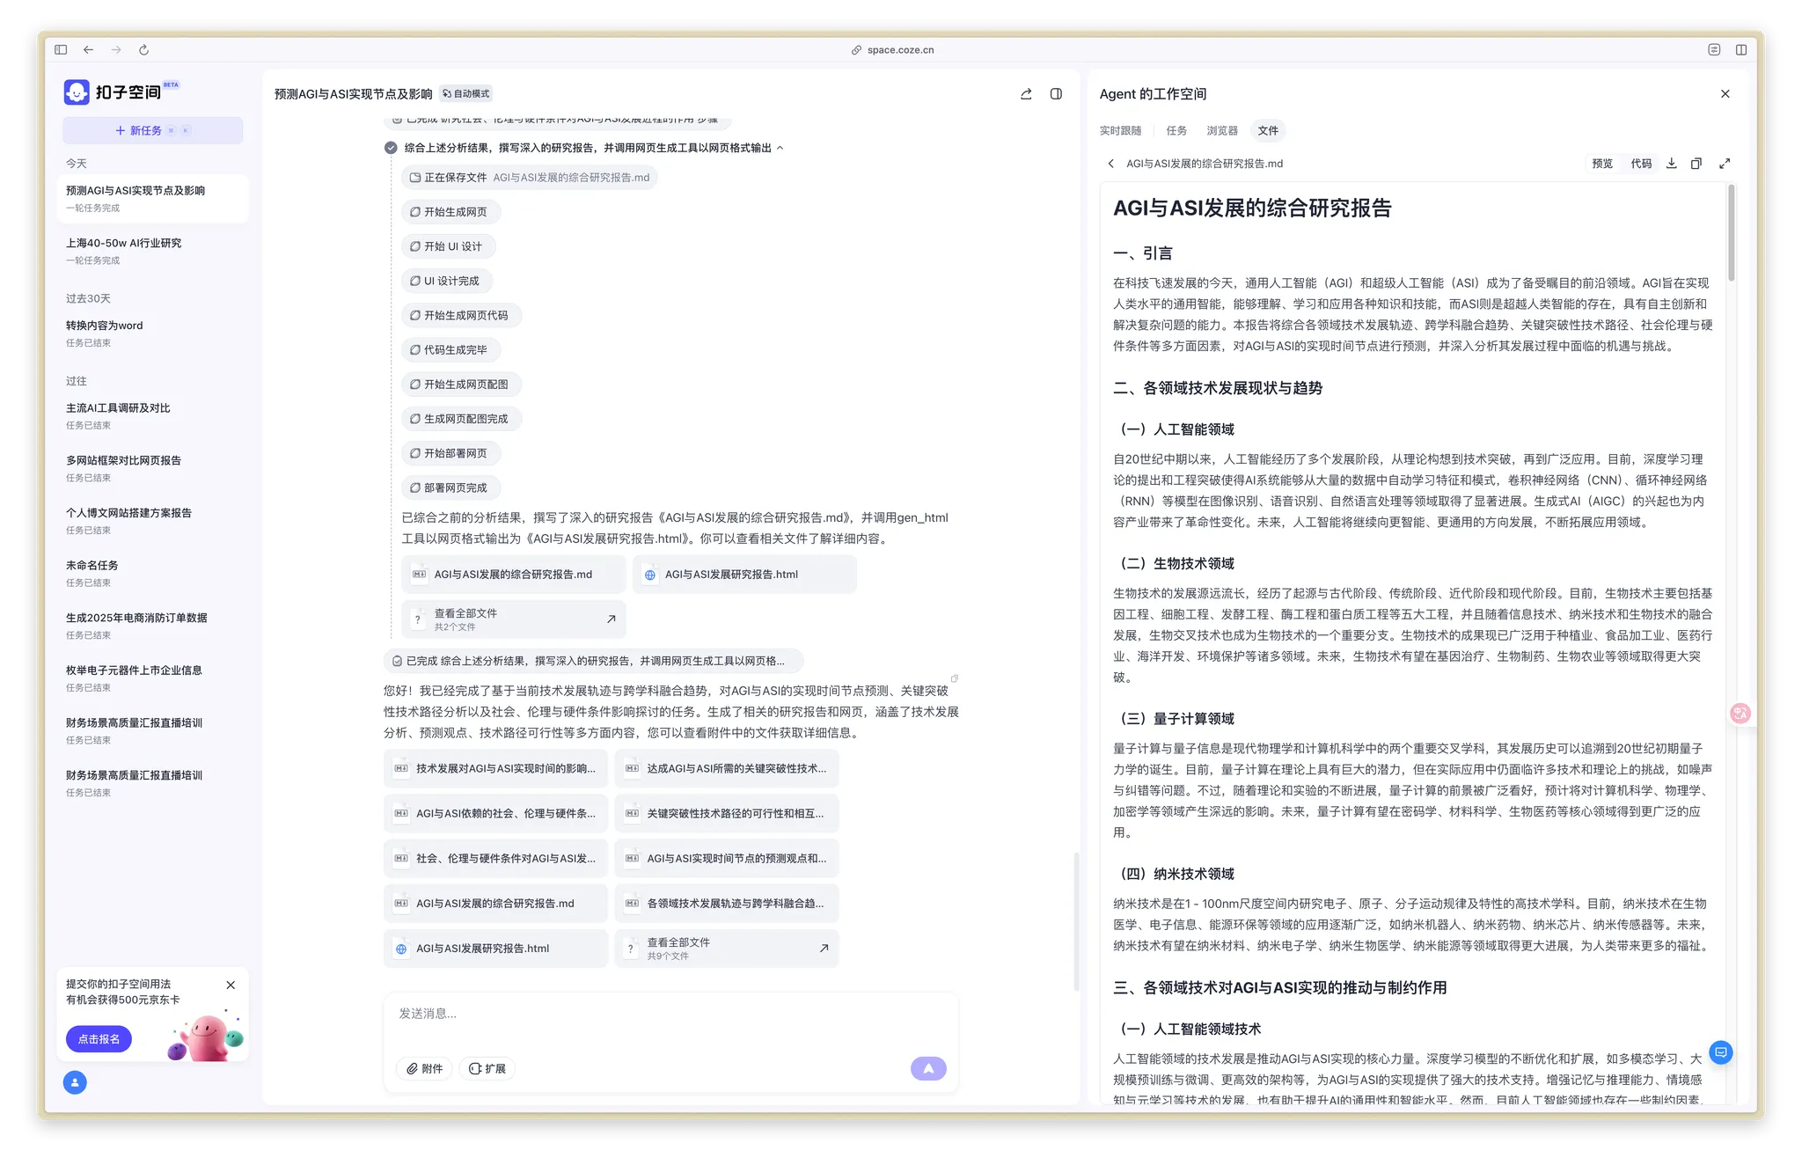Screen dimensions: 1802x1165
Task: Click the 点击报名 signup button
Action: click(x=98, y=1039)
